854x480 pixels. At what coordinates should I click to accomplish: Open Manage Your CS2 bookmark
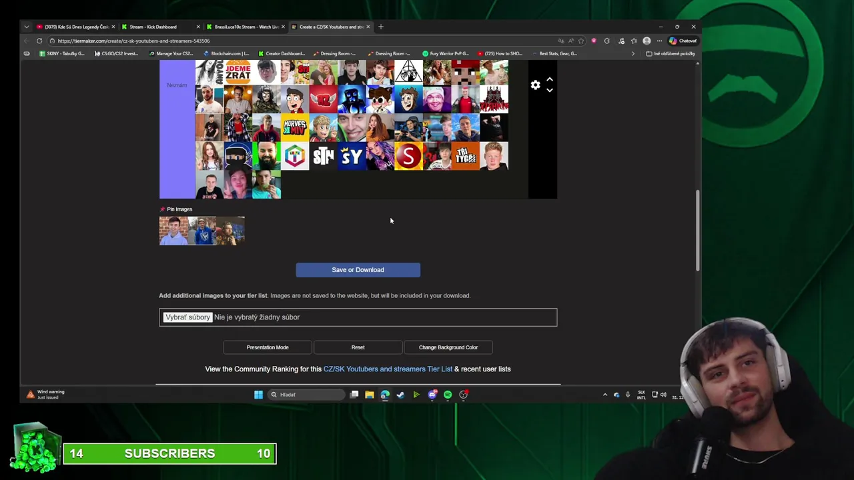point(171,53)
